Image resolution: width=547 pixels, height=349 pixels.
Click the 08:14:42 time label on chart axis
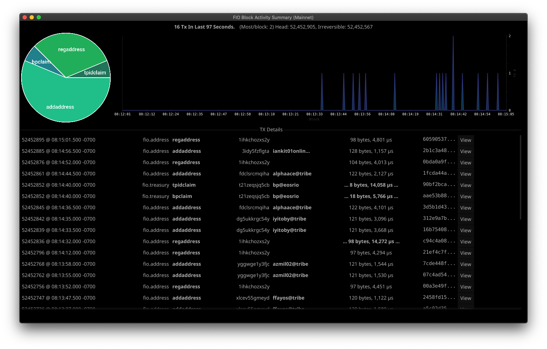click(x=458, y=114)
